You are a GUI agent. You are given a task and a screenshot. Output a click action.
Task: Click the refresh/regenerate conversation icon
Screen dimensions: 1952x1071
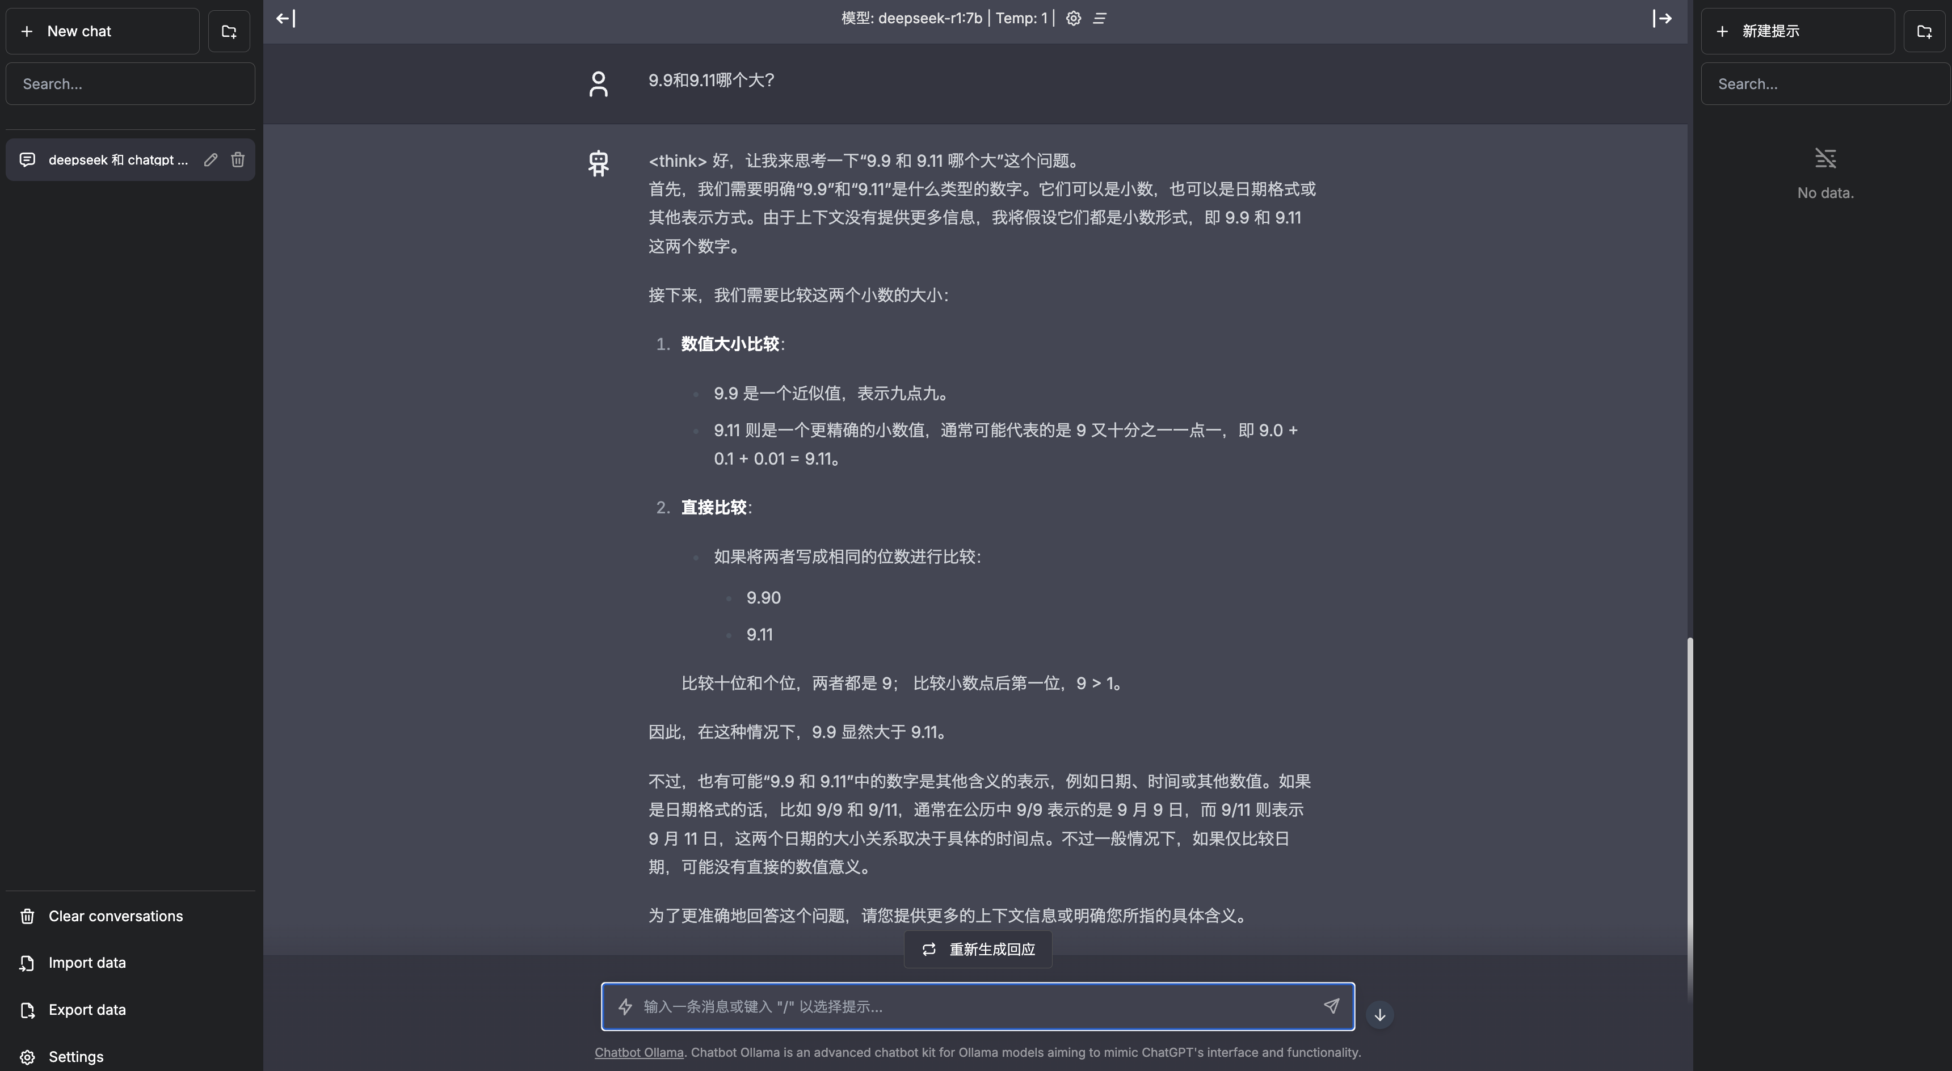click(928, 950)
